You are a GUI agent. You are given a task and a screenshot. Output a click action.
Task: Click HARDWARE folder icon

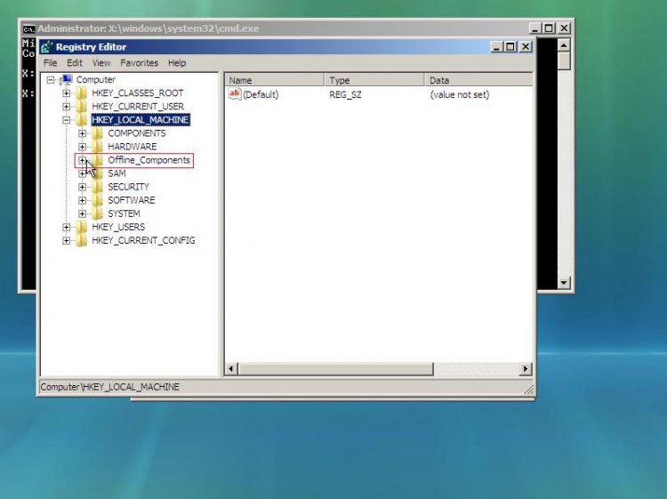(98, 147)
